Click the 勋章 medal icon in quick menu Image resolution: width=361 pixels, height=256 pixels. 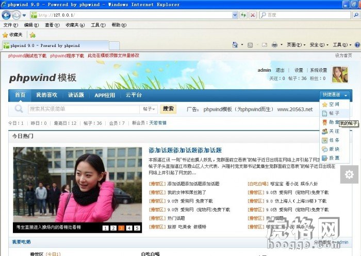click(x=324, y=122)
